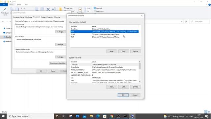Show hidden system tray icons

point(187,116)
